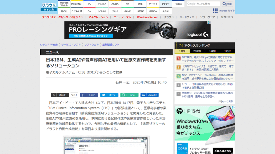Open the 生成AI site tab
275x154 pixels.
pyautogui.click(x=165, y=11)
